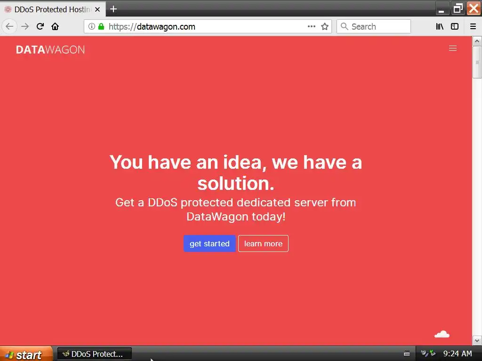Reload the current page
The height and width of the screenshot is (361, 482).
(40, 26)
